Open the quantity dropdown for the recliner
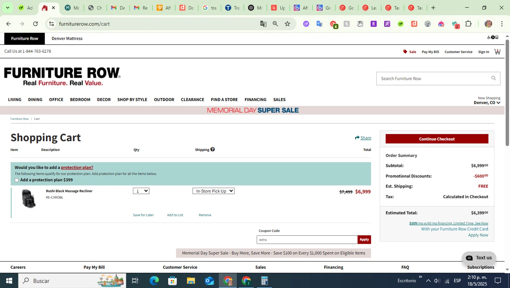Viewport: 510px width, 288px height. pyautogui.click(x=141, y=191)
